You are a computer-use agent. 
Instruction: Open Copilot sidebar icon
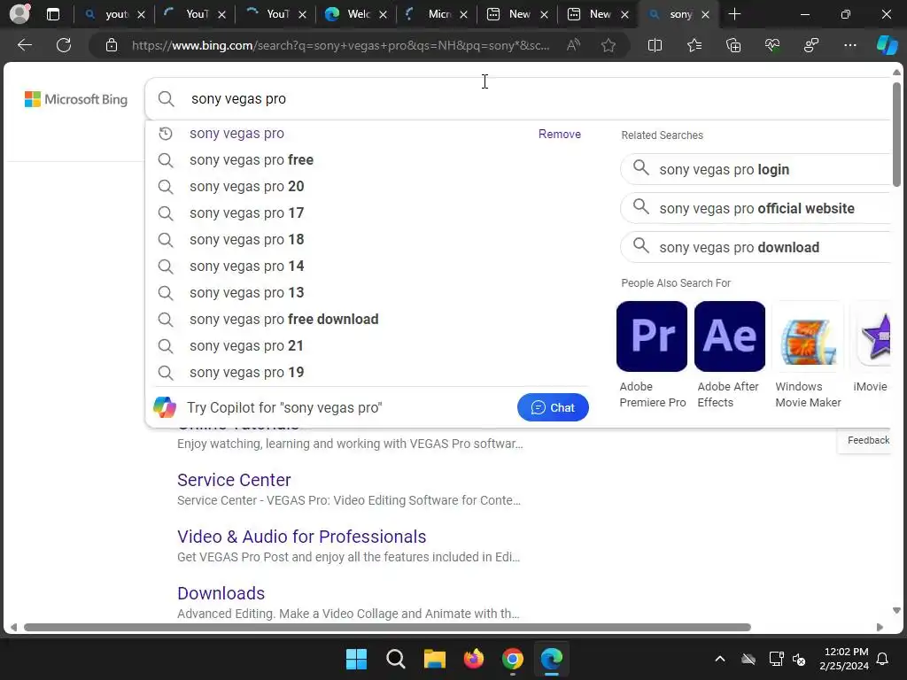click(888, 45)
